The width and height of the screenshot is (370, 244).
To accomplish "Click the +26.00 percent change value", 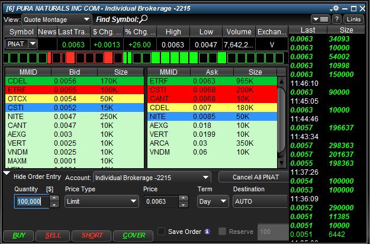I will point(140,44).
